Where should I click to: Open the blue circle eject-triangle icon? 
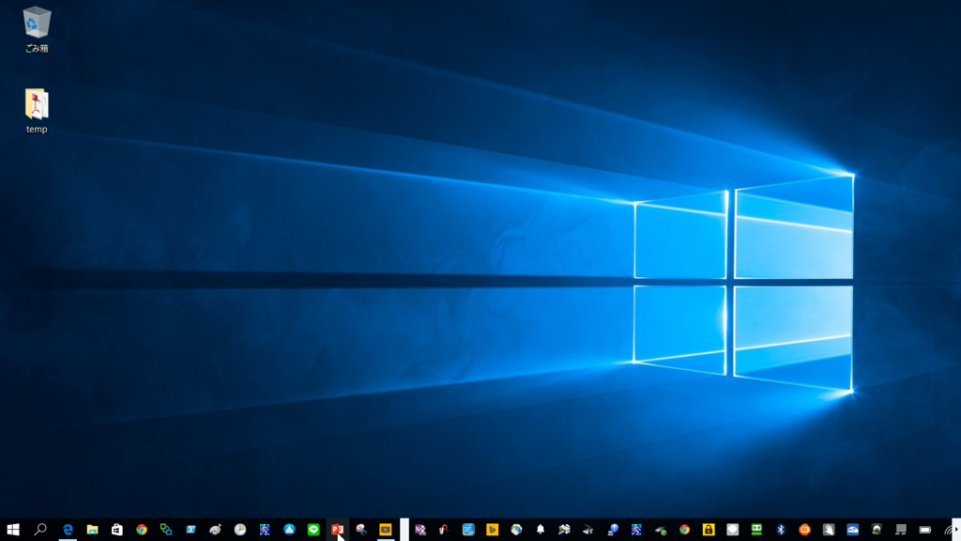(289, 530)
